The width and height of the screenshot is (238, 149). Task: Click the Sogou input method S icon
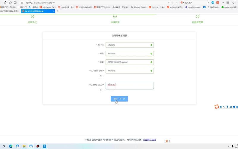click(x=217, y=107)
